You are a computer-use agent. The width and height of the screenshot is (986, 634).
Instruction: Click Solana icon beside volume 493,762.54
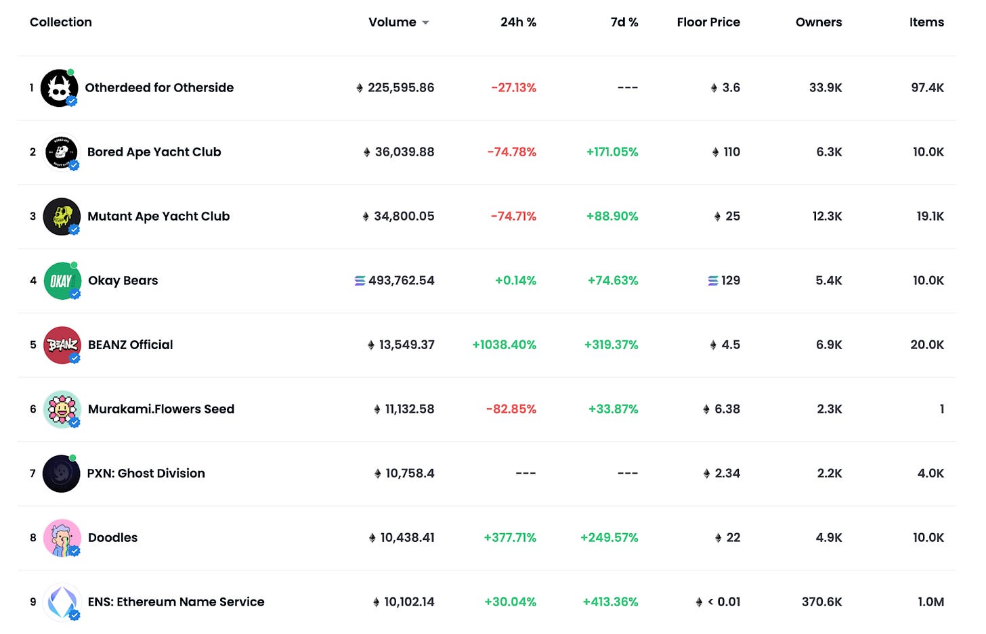coord(360,281)
